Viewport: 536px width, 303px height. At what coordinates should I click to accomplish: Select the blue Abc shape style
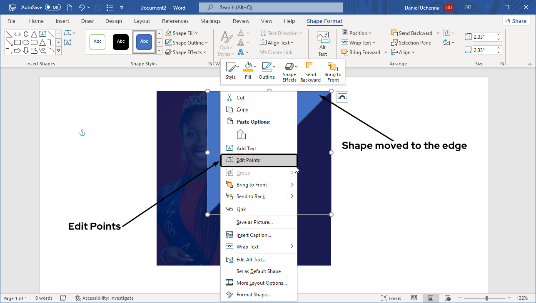pyautogui.click(x=144, y=42)
